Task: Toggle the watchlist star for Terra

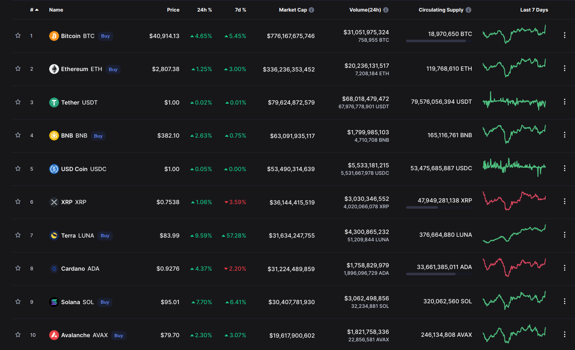Action: [18, 235]
